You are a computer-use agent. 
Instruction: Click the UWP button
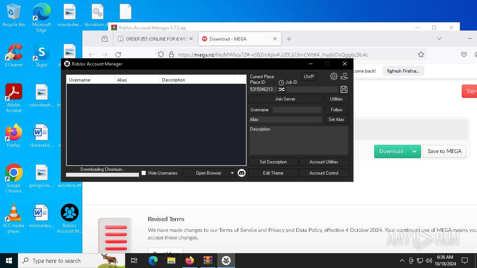click(x=309, y=77)
